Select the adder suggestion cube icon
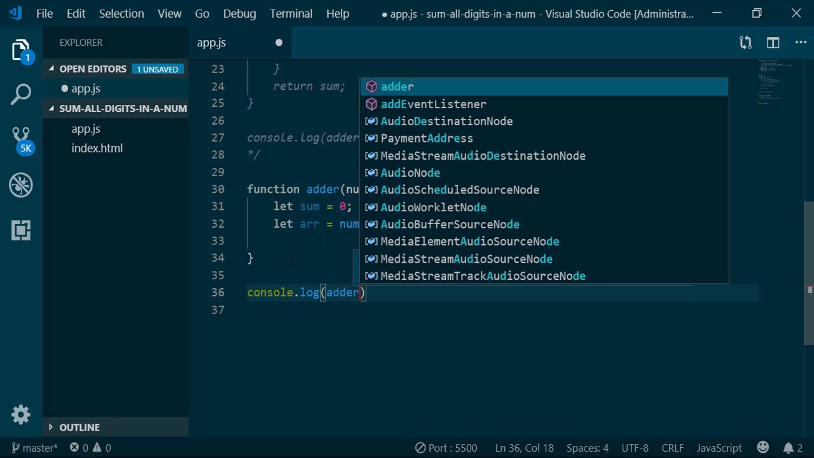The image size is (814, 458). point(371,87)
